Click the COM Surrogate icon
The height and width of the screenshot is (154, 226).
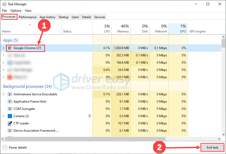click(10, 109)
